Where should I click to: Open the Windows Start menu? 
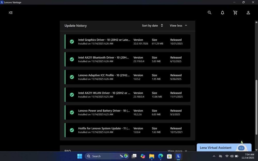point(80,156)
